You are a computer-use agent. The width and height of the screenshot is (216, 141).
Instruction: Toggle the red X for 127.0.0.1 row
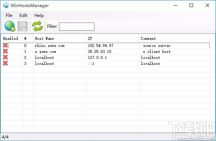click(x=5, y=57)
